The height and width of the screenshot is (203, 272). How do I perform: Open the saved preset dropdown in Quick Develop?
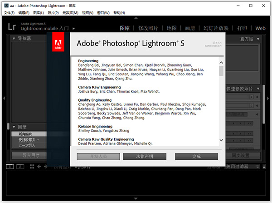(x=251, y=97)
